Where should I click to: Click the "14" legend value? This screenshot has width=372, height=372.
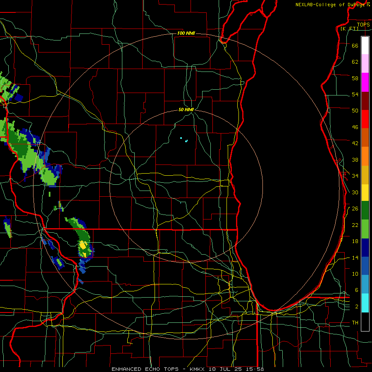(355, 258)
